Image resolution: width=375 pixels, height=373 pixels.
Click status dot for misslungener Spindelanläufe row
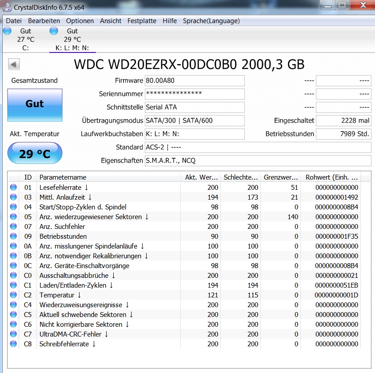[13, 246]
